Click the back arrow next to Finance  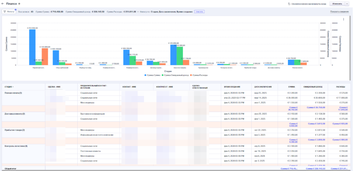point(3,4)
